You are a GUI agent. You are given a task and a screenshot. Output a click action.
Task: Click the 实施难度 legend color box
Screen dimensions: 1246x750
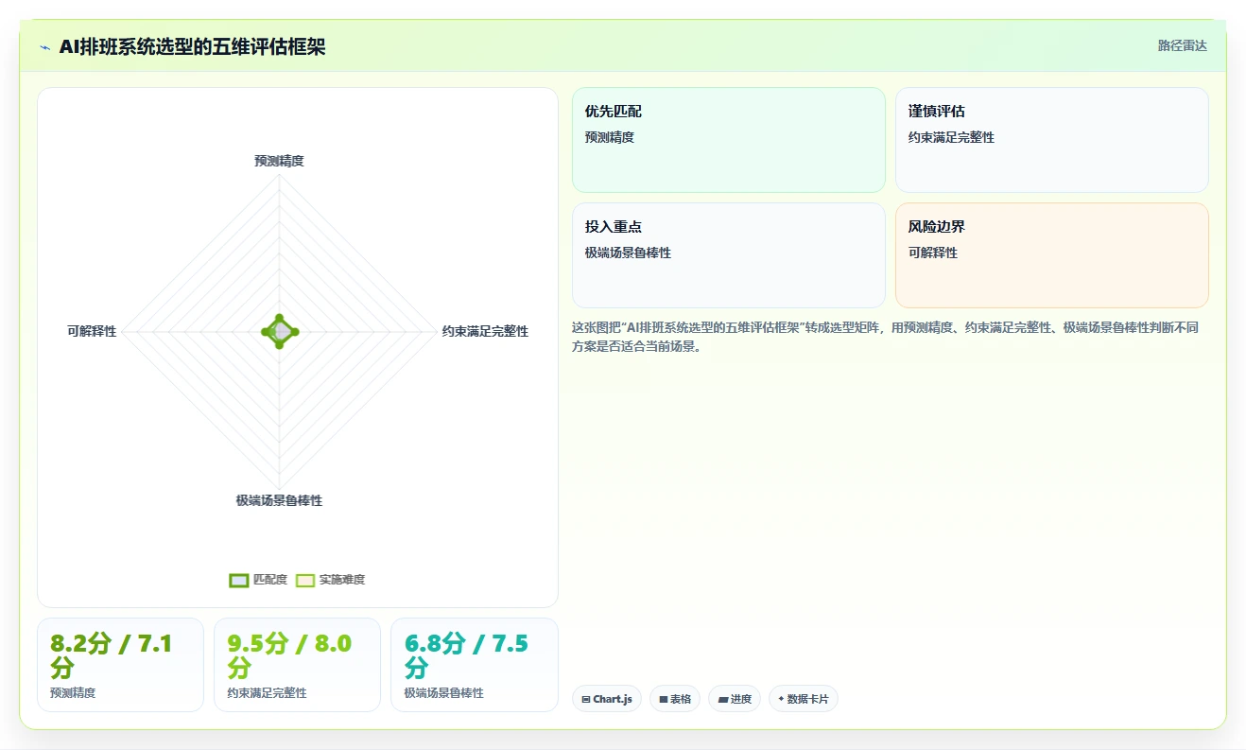click(x=304, y=580)
